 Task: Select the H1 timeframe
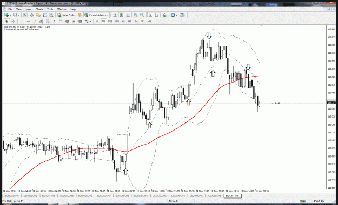[x=123, y=21]
